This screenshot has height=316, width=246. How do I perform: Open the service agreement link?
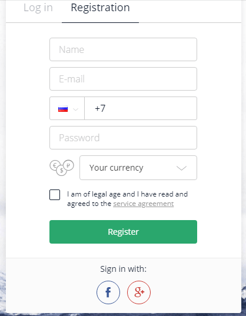click(143, 204)
